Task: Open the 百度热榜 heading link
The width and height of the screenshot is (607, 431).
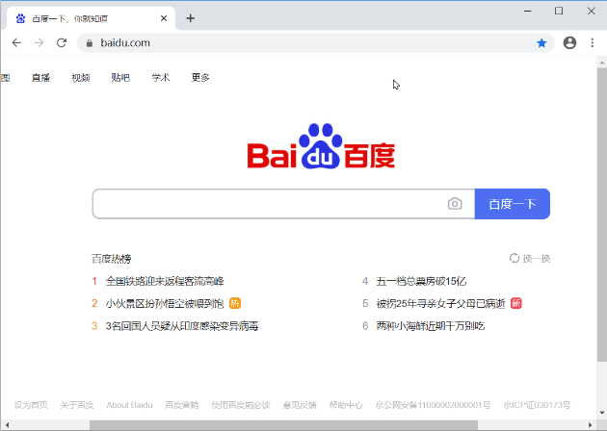Action: click(x=112, y=259)
